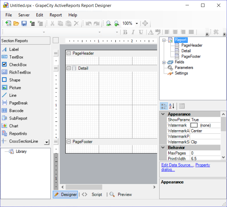Viewport: 227px width, 207px height.
Task: Click the Cut scissors icon
Action: tap(52, 23)
